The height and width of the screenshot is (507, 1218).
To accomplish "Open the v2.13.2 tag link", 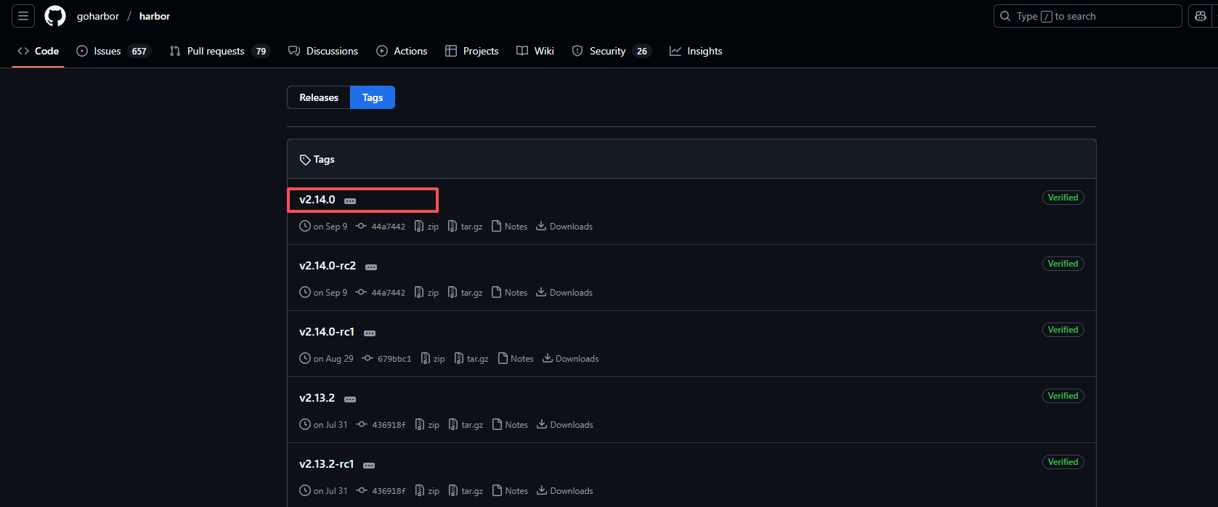I will (x=317, y=398).
